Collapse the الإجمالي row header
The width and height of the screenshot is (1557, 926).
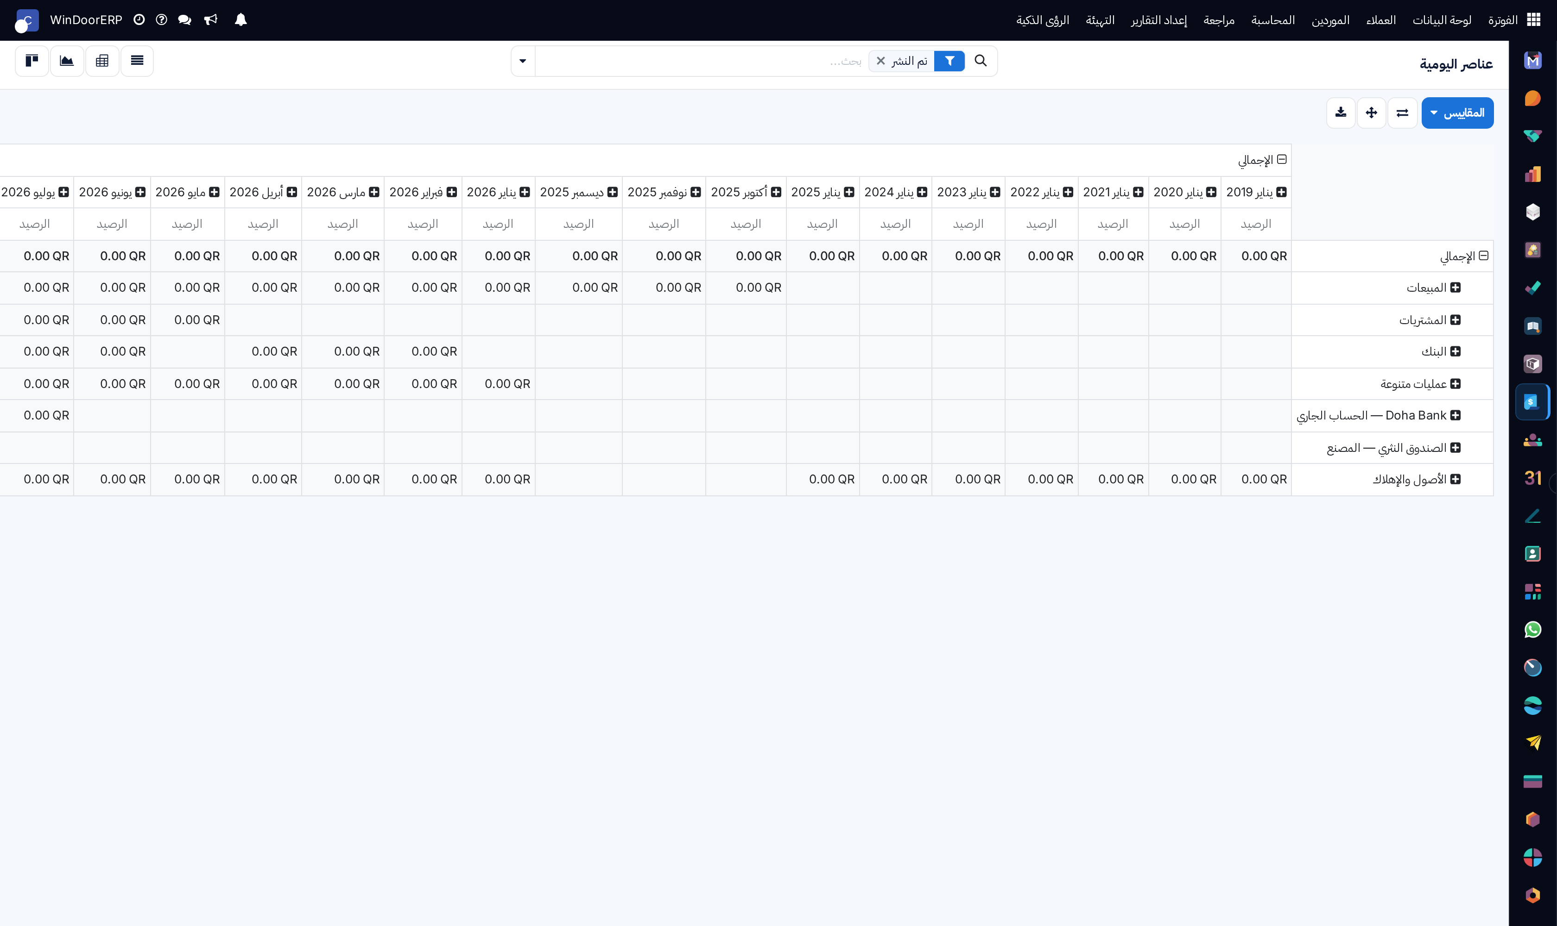point(1483,256)
